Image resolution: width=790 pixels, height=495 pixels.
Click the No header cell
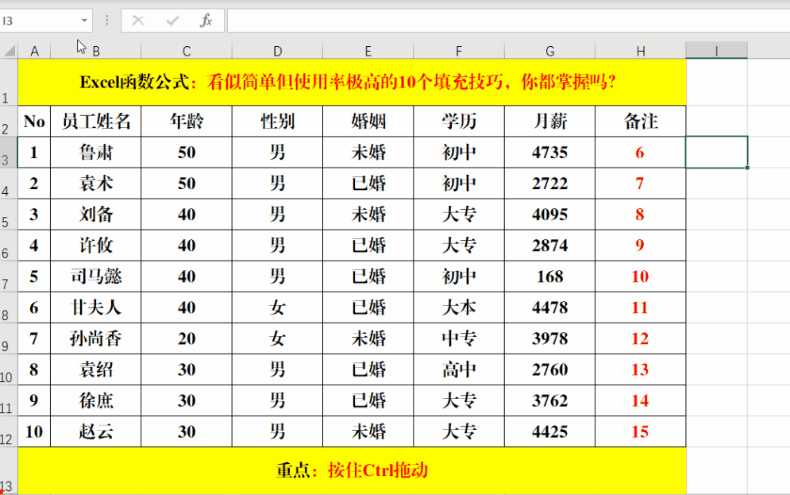pos(34,121)
